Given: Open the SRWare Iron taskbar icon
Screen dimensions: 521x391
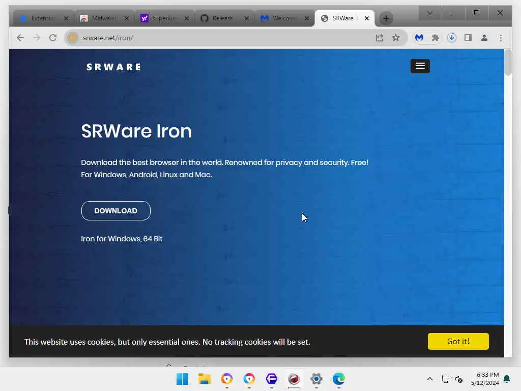Looking at the screenshot, I should pyautogui.click(x=294, y=379).
